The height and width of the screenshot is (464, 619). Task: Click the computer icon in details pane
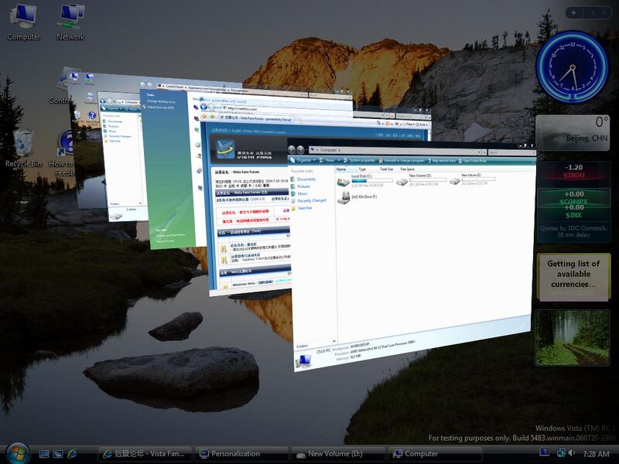click(x=304, y=360)
